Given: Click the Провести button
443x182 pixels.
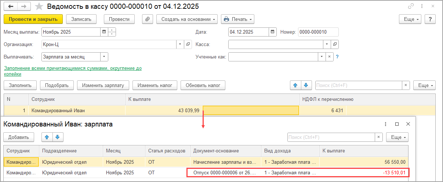Looking at the screenshot, I should [x=119, y=19].
